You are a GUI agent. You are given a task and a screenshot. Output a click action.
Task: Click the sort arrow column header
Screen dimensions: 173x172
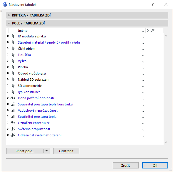coord(143,30)
